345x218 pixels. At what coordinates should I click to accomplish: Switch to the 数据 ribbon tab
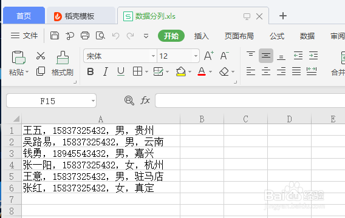coord(307,36)
